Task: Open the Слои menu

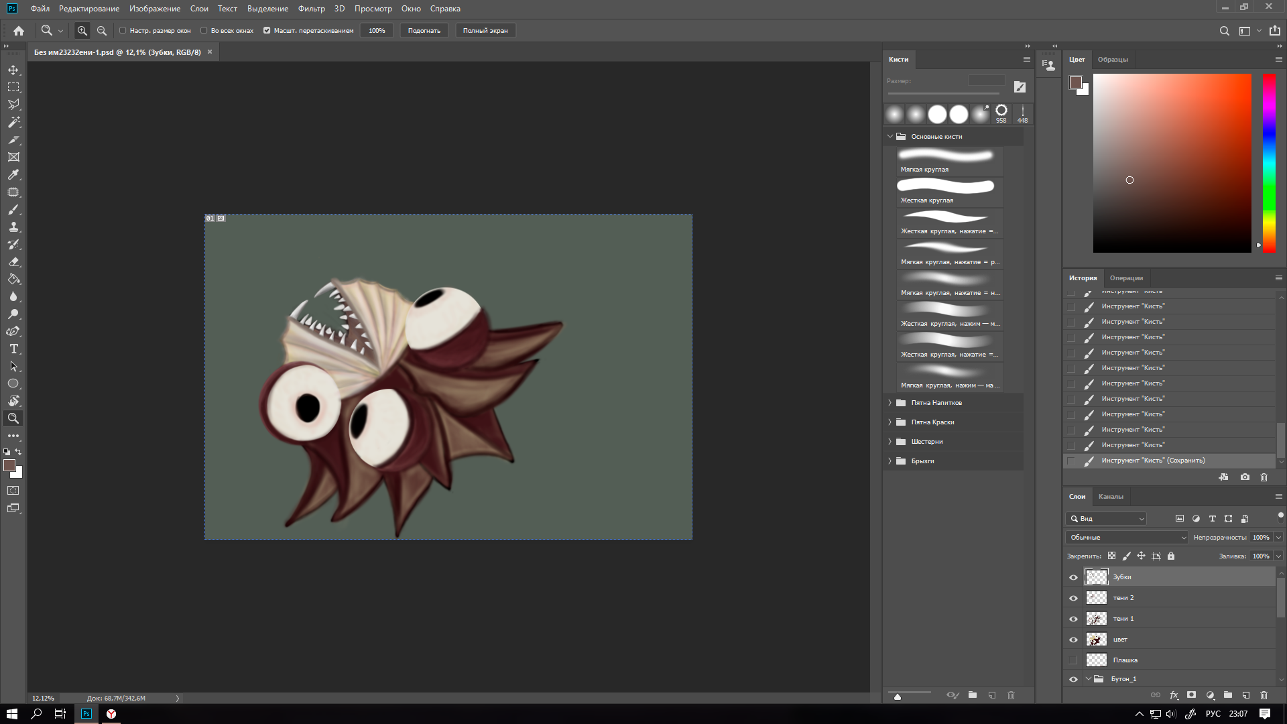Action: tap(199, 9)
